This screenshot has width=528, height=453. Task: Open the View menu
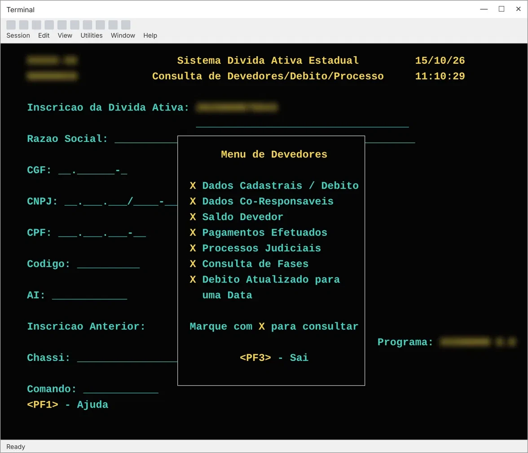65,35
